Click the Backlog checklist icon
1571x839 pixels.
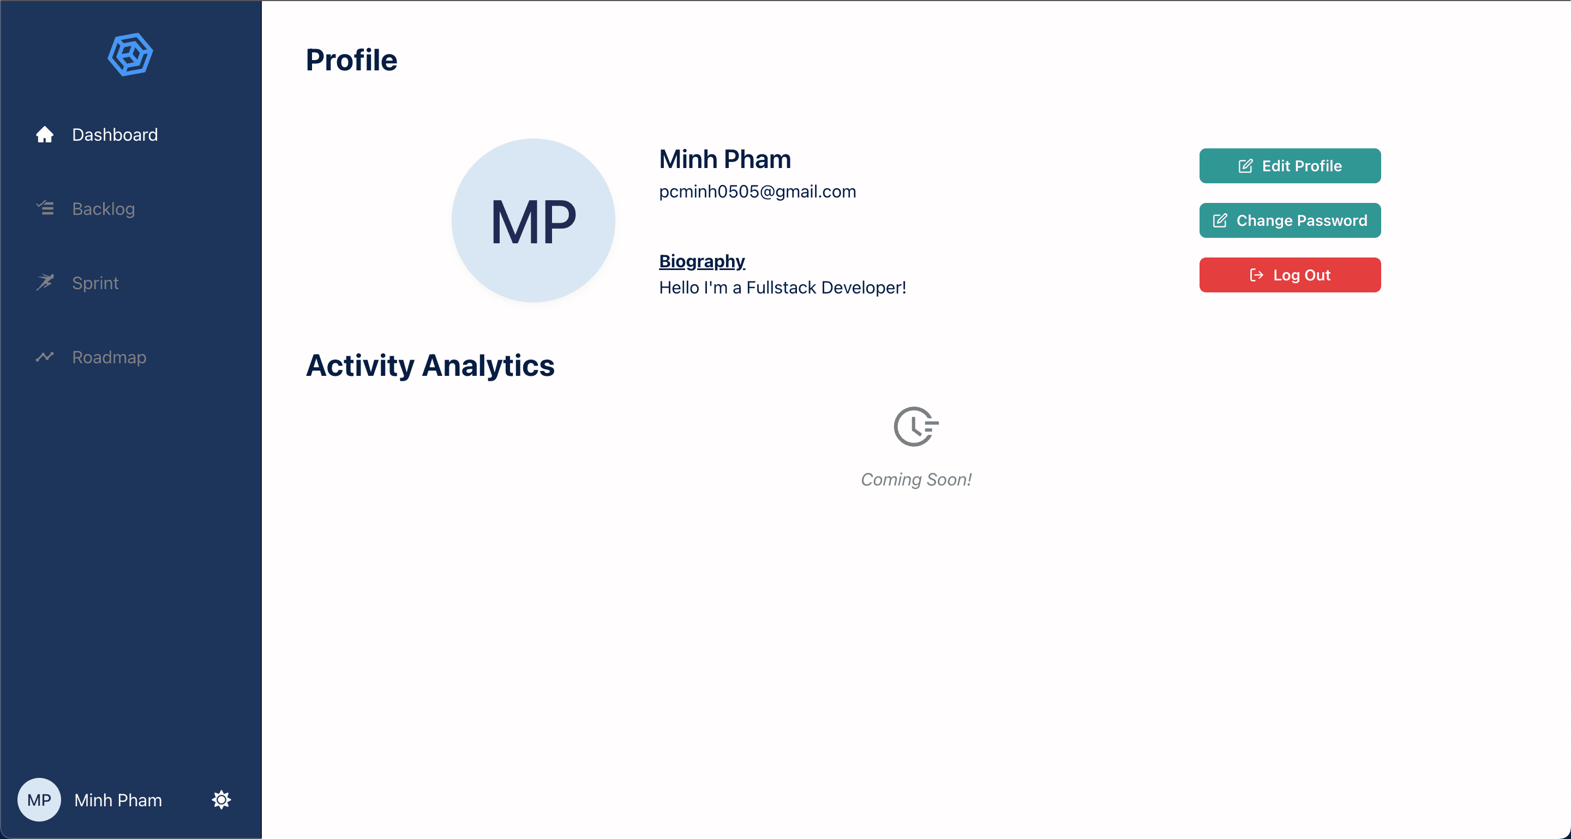click(x=45, y=208)
